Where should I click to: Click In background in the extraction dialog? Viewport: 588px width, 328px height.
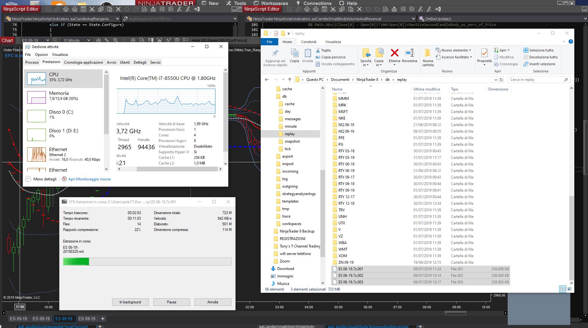pos(130,302)
